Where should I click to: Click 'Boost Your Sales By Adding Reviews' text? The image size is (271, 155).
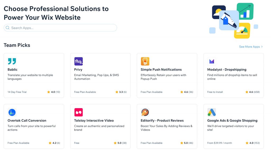click(x=166, y=128)
